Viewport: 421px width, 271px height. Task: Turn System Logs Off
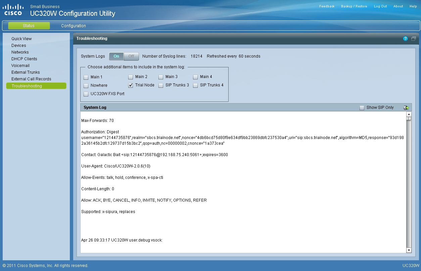click(x=131, y=56)
